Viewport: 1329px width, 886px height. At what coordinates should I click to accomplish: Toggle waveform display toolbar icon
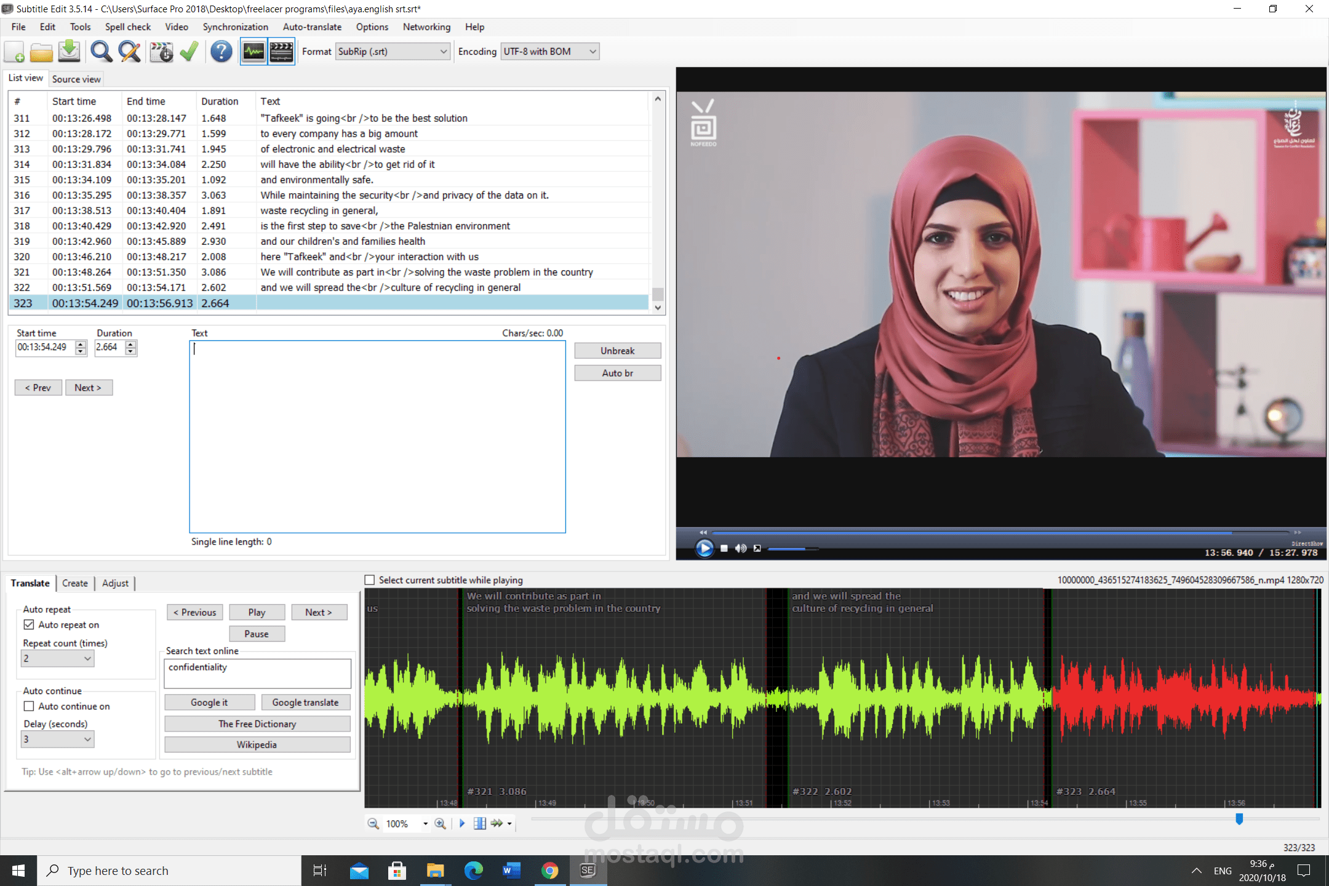(x=253, y=52)
